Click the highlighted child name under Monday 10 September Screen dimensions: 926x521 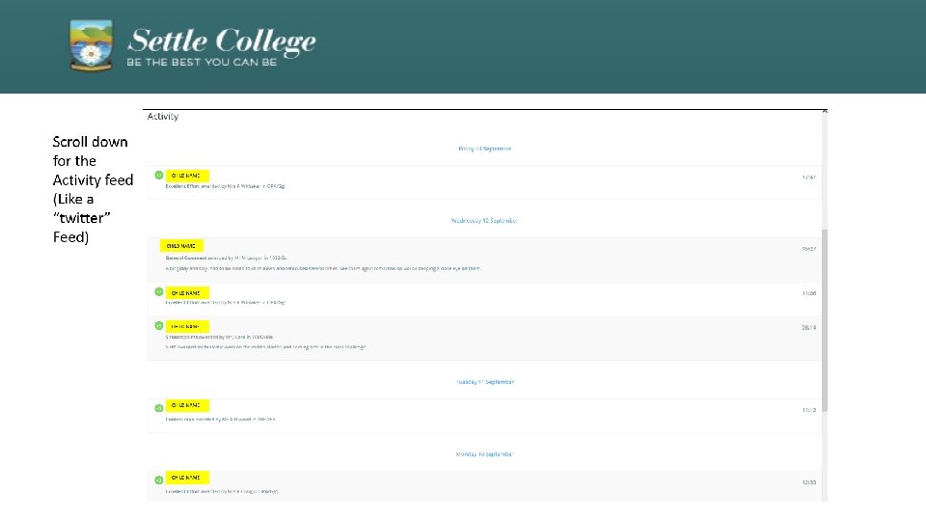(x=187, y=478)
